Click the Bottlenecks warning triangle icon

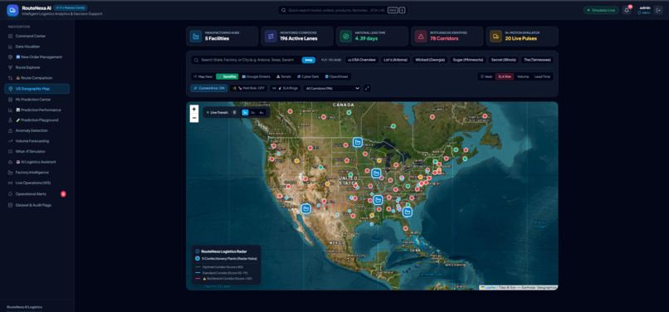click(x=421, y=37)
